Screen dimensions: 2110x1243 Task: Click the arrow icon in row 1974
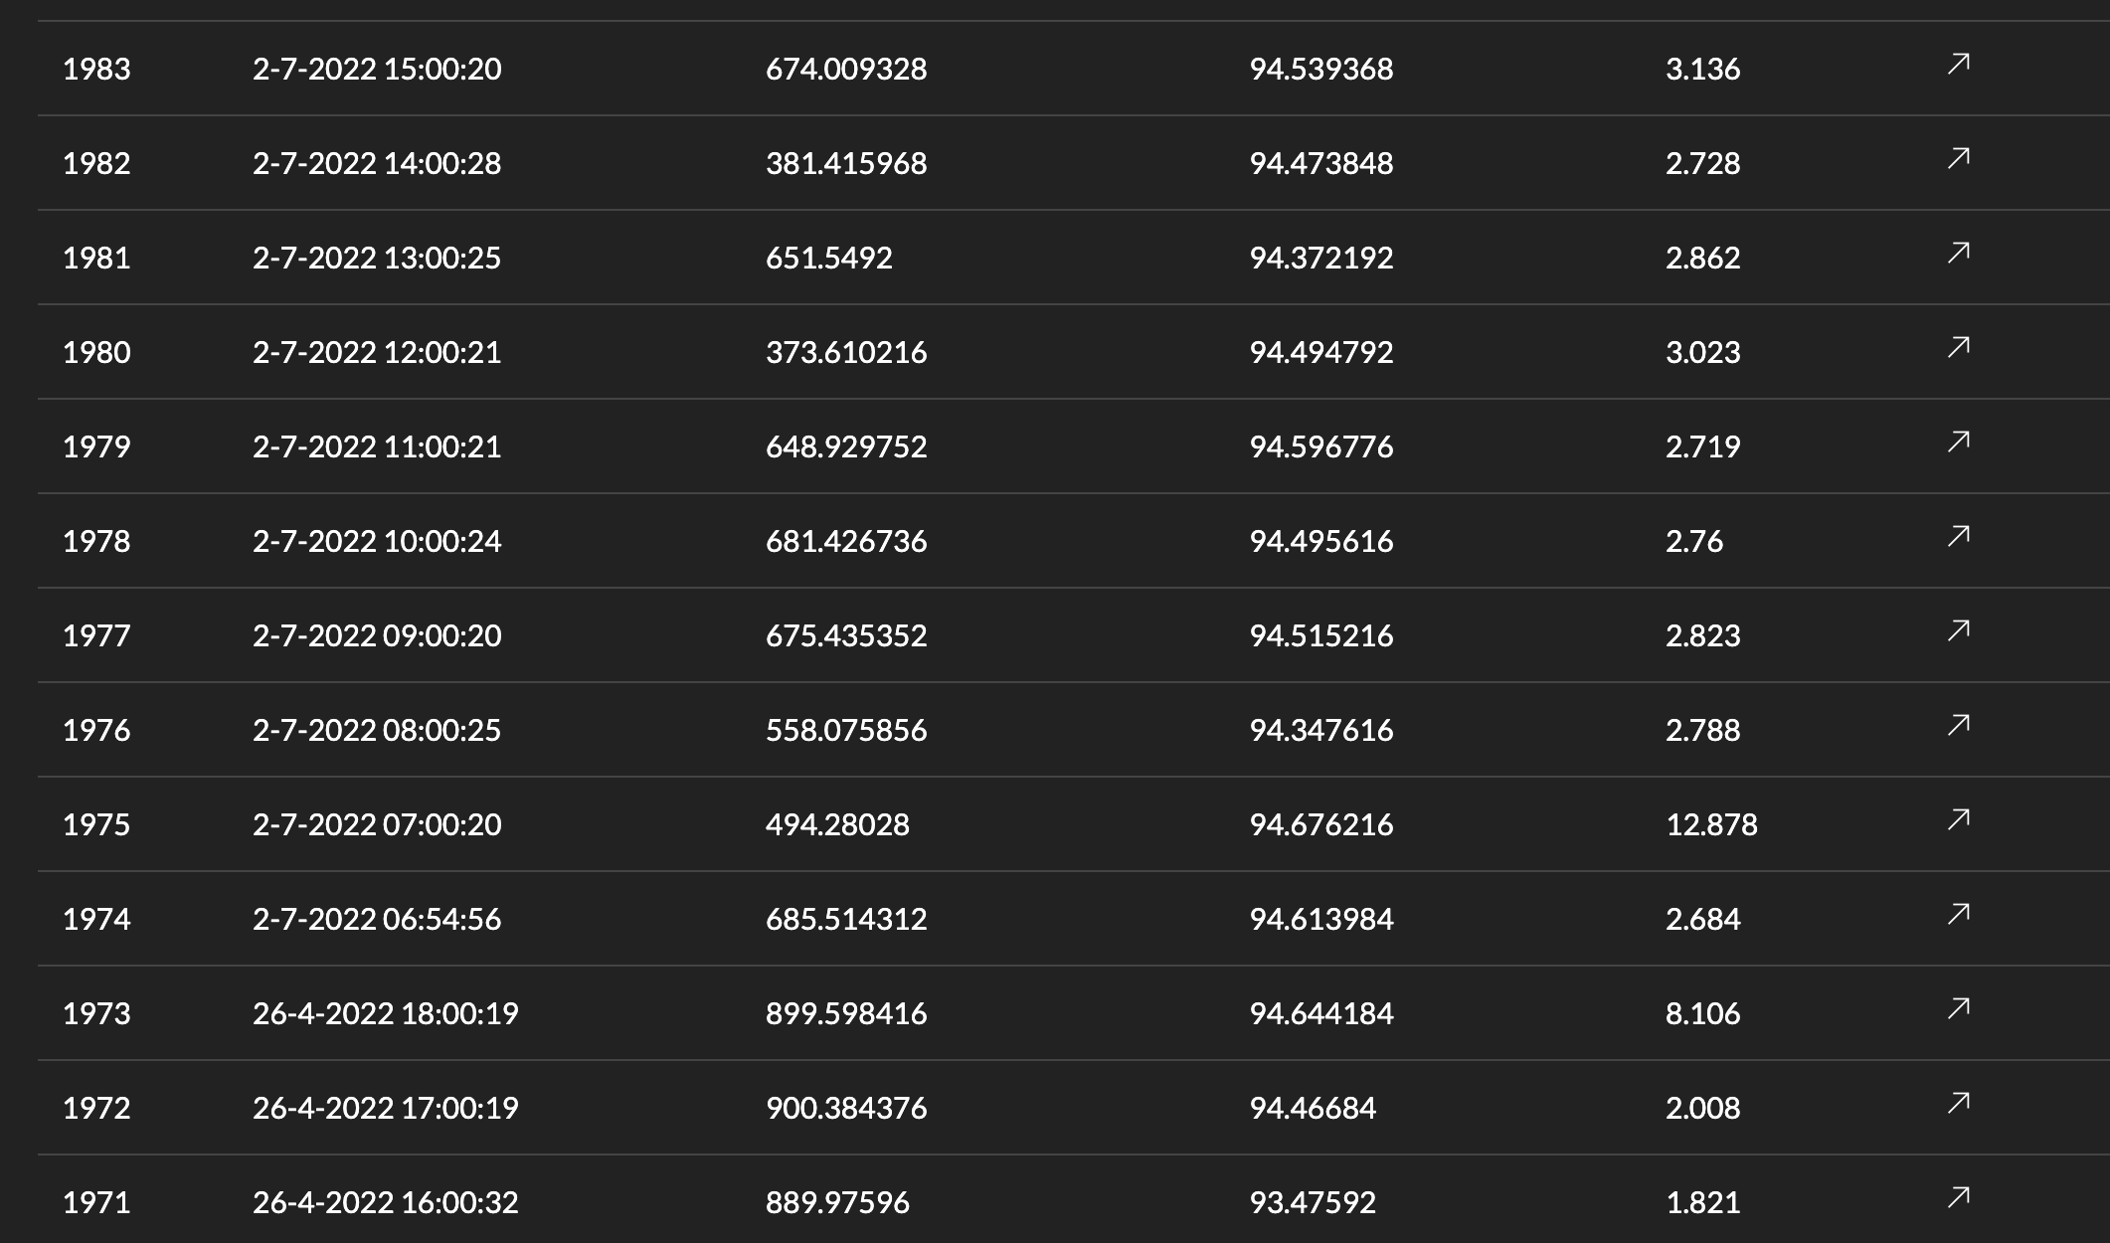tap(1958, 916)
